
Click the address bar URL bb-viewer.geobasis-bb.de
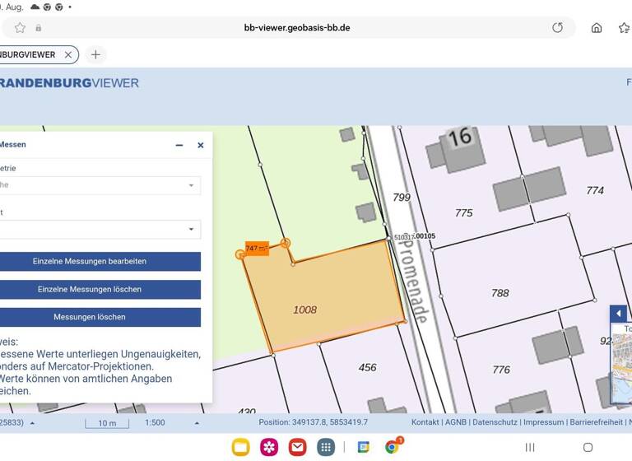coord(297,28)
